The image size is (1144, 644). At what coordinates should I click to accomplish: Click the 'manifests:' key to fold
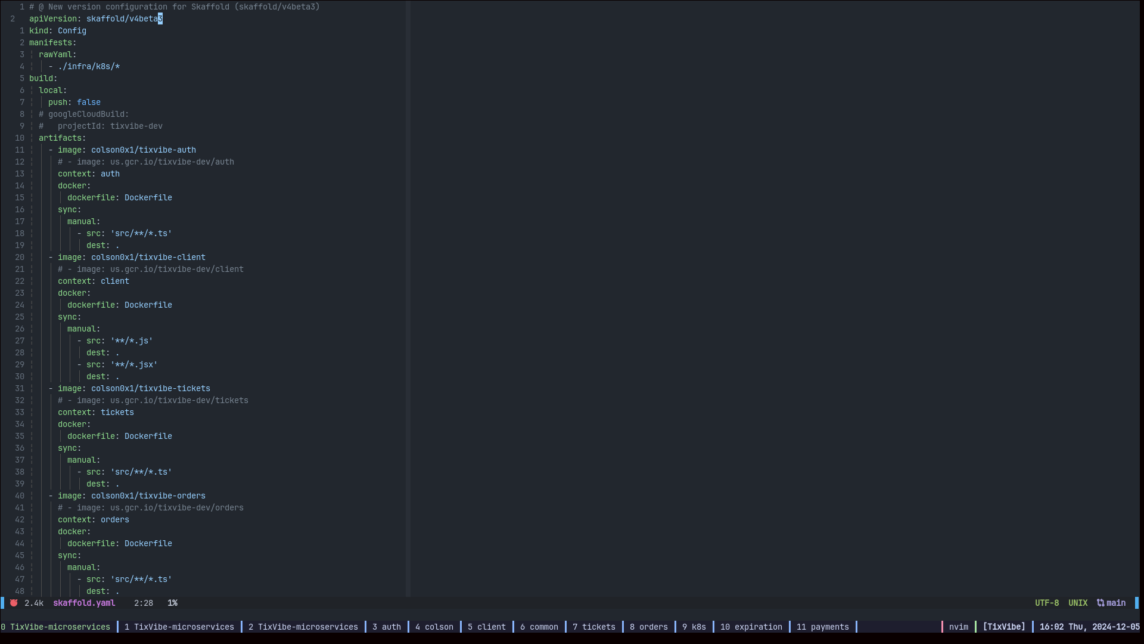(x=52, y=42)
